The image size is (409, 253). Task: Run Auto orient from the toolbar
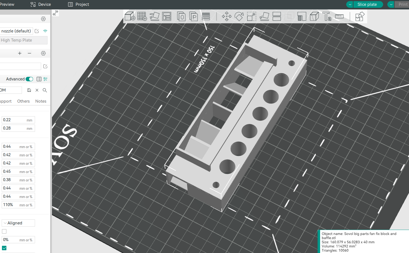[154, 16]
